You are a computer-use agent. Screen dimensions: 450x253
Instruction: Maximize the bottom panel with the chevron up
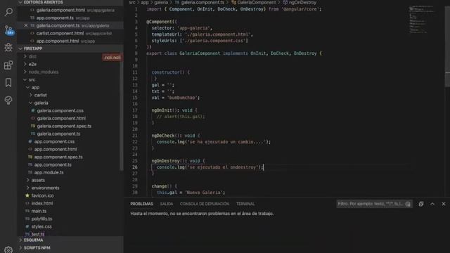432,204
